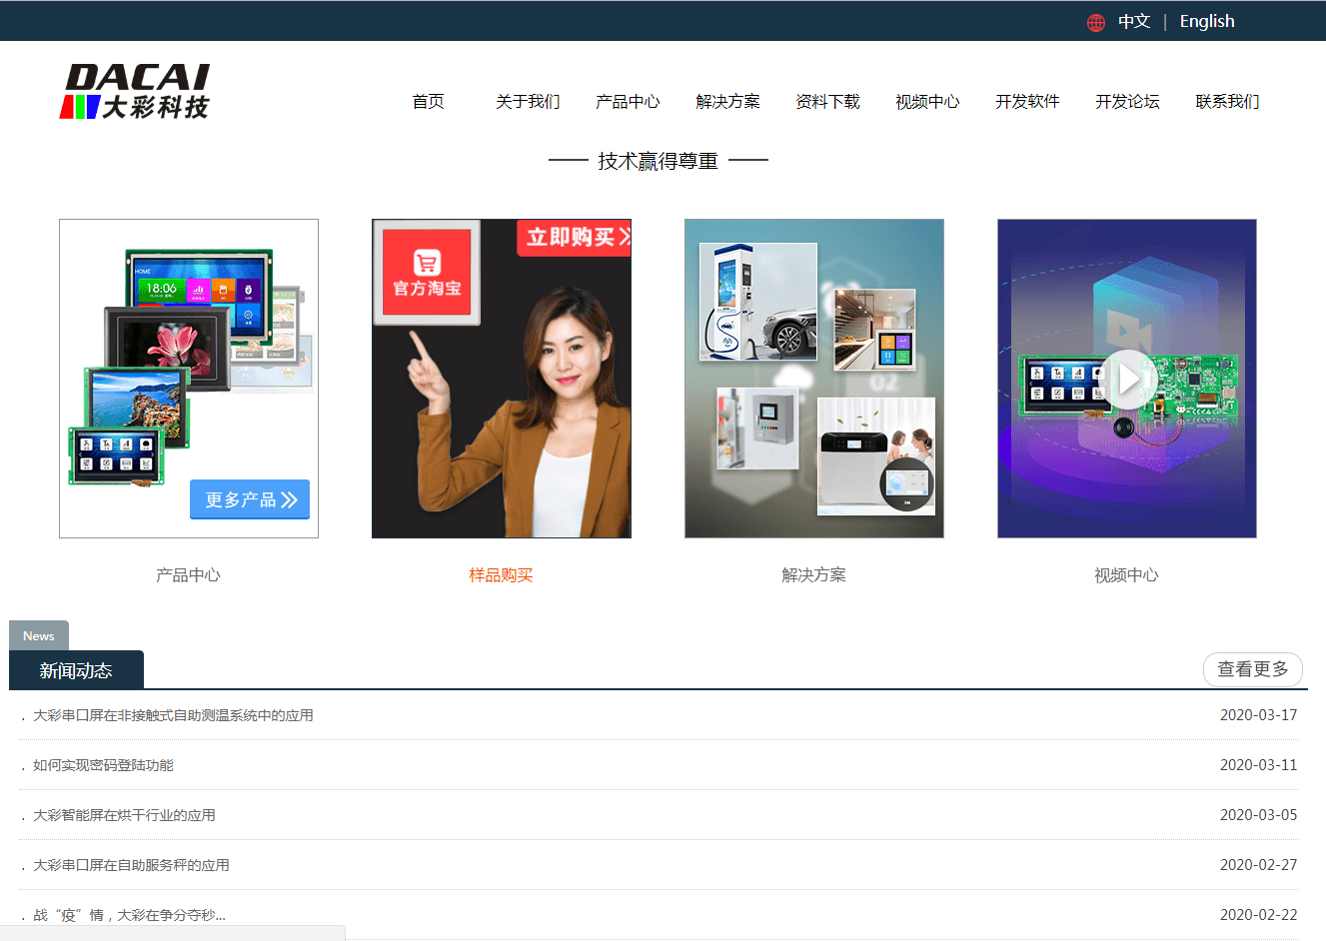Open news article 如何实现密码登陆功能
Screen dimensions: 1326x941
pos(103,765)
